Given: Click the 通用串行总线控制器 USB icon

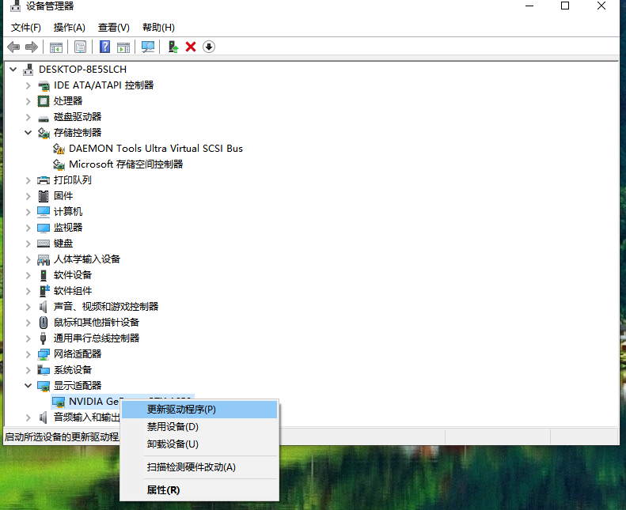Looking at the screenshot, I should (43, 338).
